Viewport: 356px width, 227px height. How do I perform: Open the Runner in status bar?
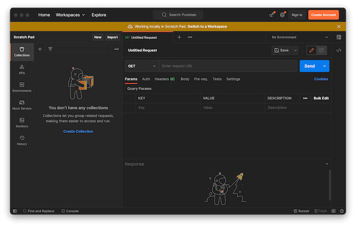(301, 211)
